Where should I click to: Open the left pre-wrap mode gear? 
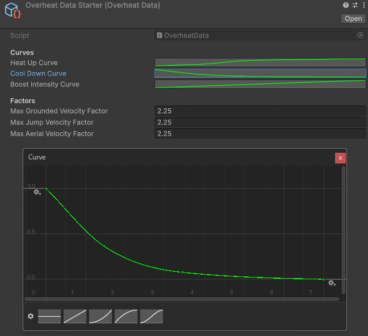coord(37,192)
